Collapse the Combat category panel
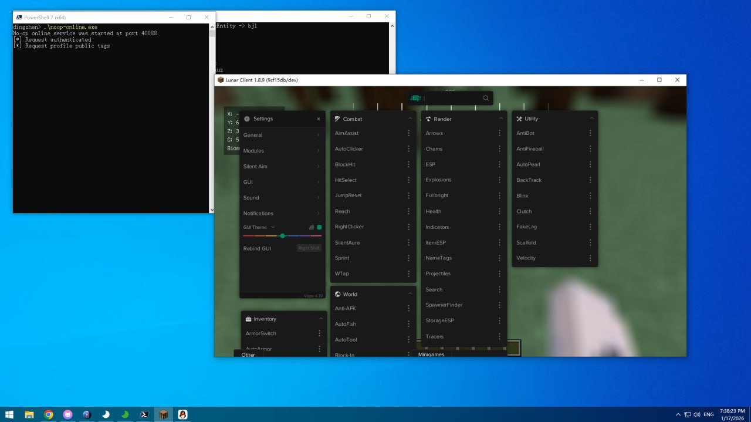 [410, 119]
